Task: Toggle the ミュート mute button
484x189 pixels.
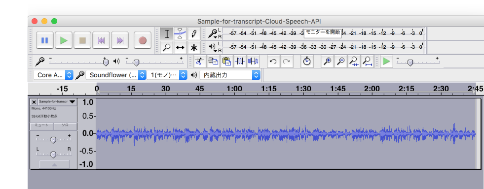Action: coord(41,126)
